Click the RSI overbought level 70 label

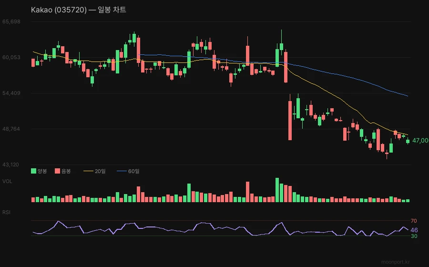[414, 221]
